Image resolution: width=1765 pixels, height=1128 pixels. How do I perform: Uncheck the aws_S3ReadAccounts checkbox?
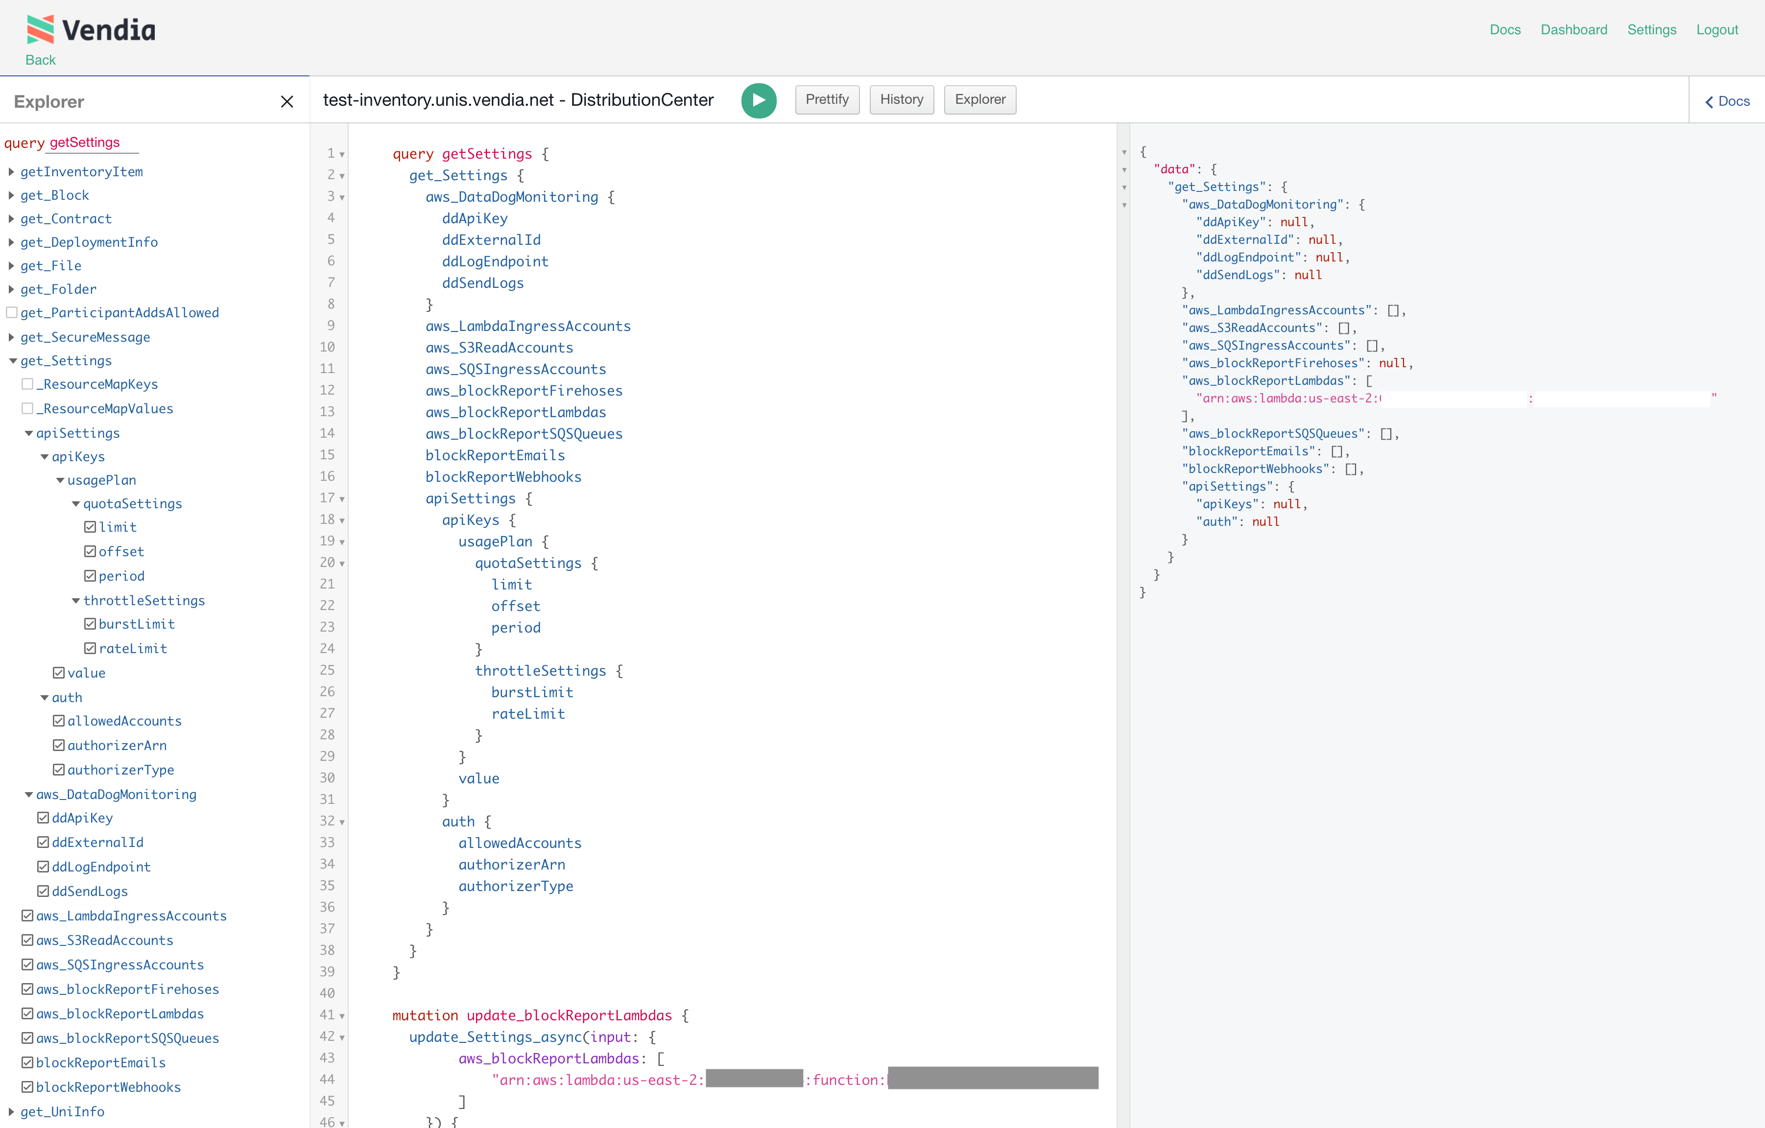click(x=27, y=940)
